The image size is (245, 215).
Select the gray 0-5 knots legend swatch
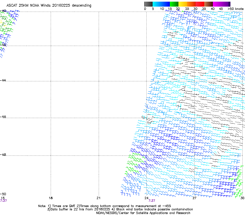tap(148, 4)
